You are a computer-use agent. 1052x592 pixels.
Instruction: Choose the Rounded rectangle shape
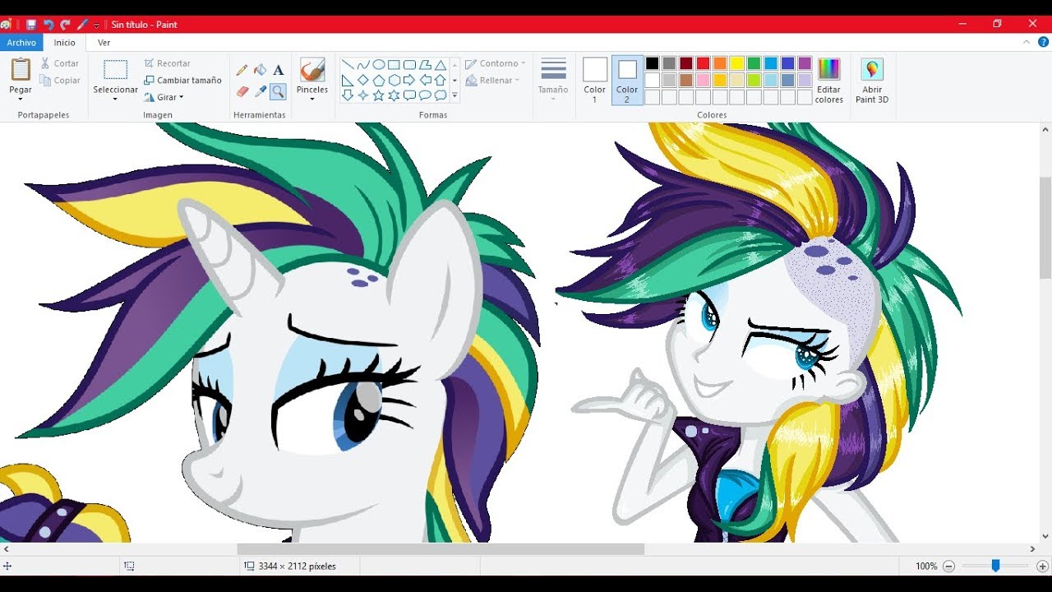(x=409, y=65)
